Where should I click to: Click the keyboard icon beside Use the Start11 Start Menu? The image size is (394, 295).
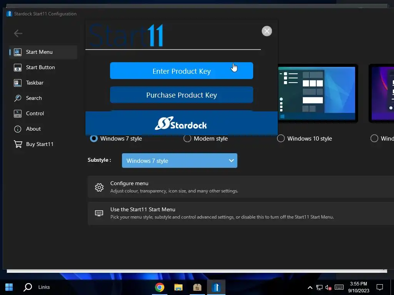[99, 213]
